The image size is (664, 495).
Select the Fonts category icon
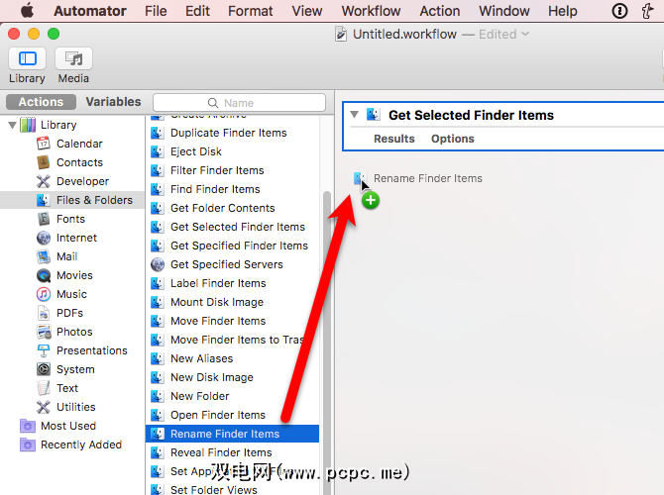[x=44, y=219]
